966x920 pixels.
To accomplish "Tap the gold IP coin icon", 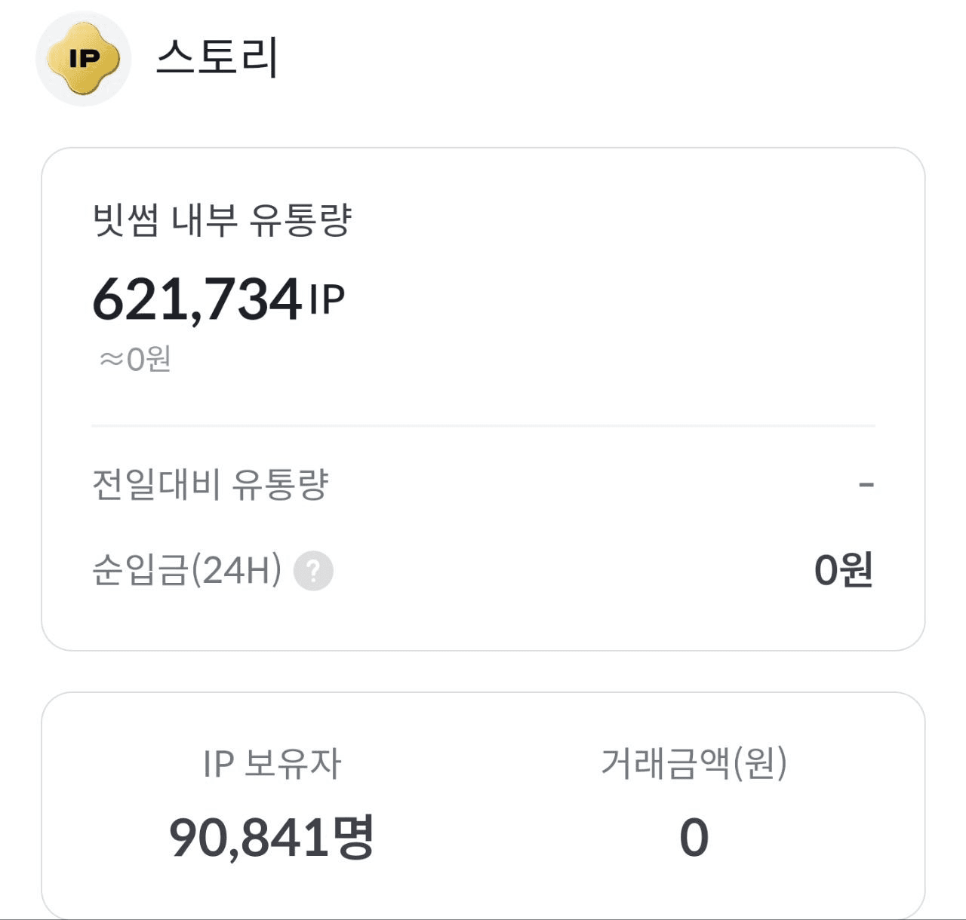I will click(83, 59).
